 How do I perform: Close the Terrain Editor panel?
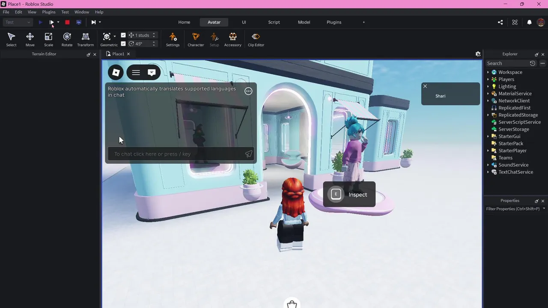pos(95,54)
